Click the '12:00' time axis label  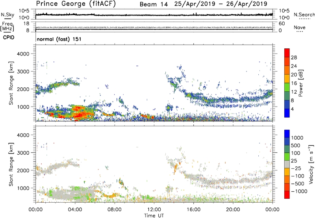click(154, 210)
